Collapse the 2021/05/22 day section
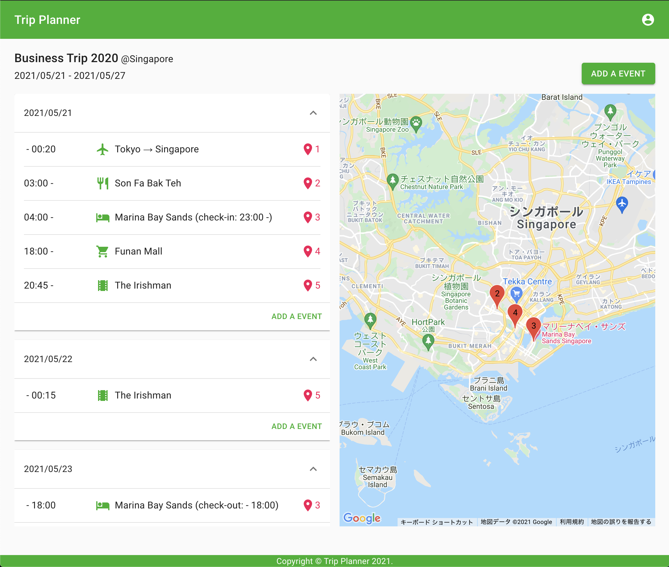 313,359
